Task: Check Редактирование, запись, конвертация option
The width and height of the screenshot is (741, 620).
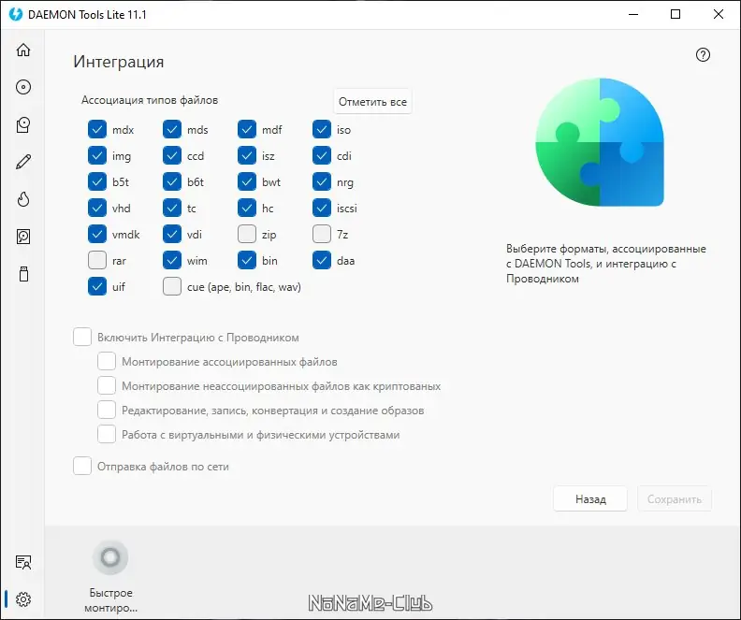Action: coord(107,410)
